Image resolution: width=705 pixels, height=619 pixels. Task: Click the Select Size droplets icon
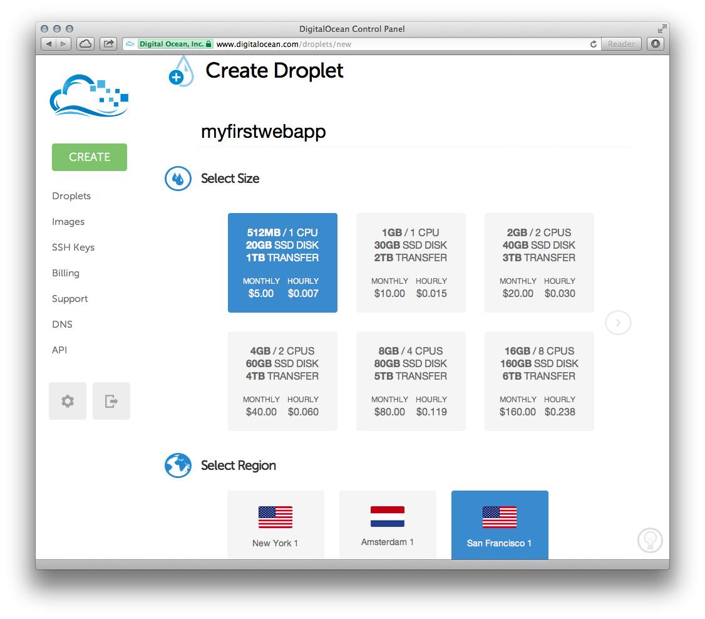pos(178,179)
